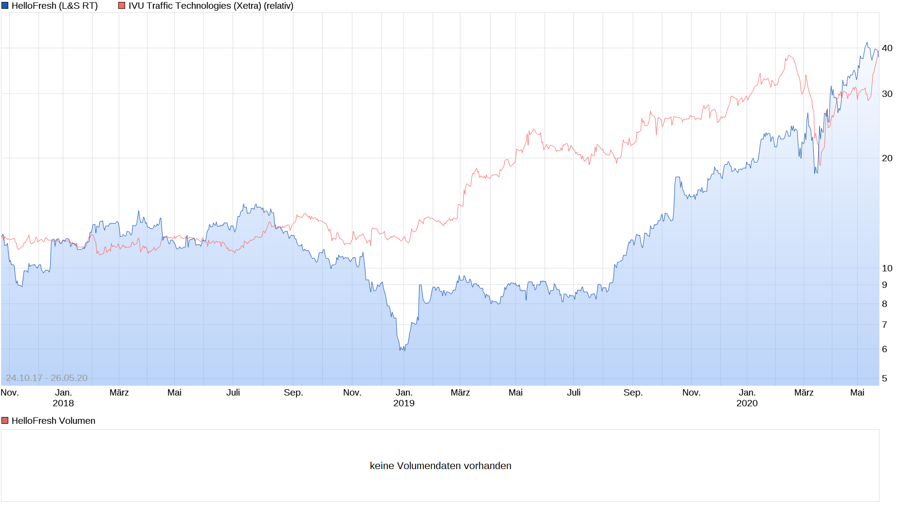The image size is (915, 511).
Task: Click the "Jan. 2020" time axis label
Action: 747,398
